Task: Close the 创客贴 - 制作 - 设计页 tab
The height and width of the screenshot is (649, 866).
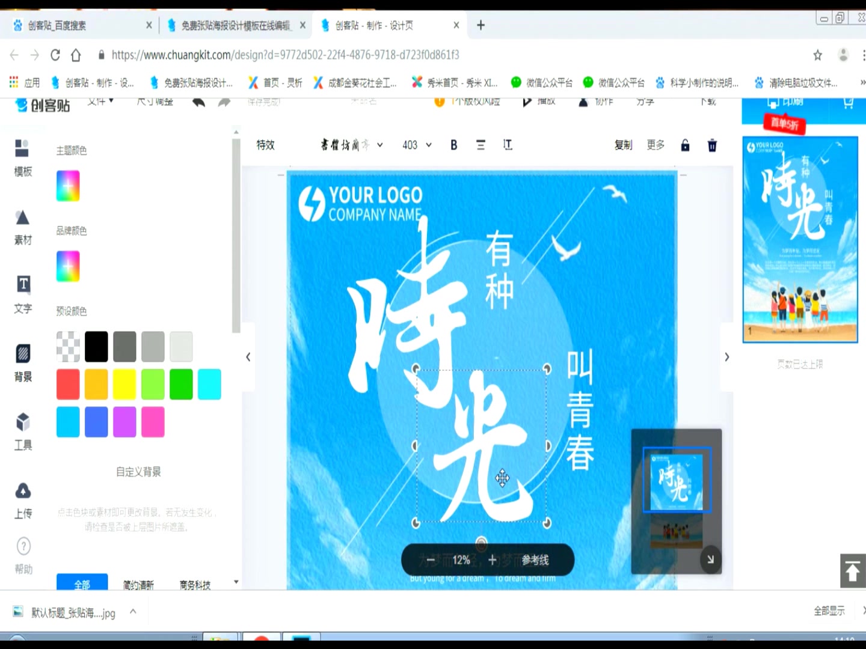Action: click(x=456, y=25)
